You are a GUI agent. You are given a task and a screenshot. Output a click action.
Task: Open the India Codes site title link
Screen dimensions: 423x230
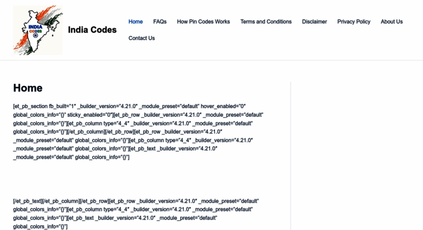pyautogui.click(x=92, y=30)
